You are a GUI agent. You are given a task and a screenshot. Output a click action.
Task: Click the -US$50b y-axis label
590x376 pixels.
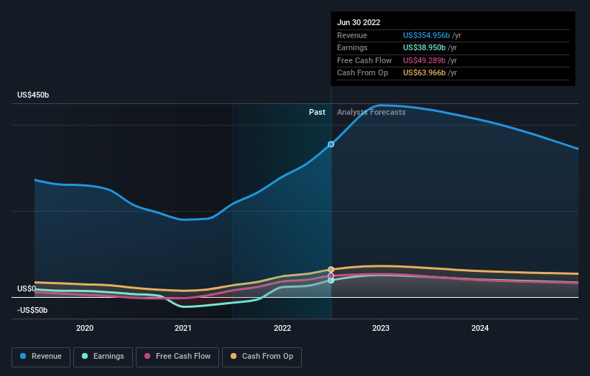pos(32,310)
